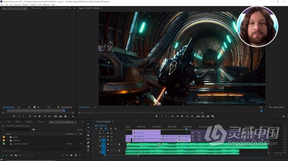Open Program monitor Full resolution dropdown
Image resolution: width=288 pixels, height=161 pixels.
coord(263,107)
